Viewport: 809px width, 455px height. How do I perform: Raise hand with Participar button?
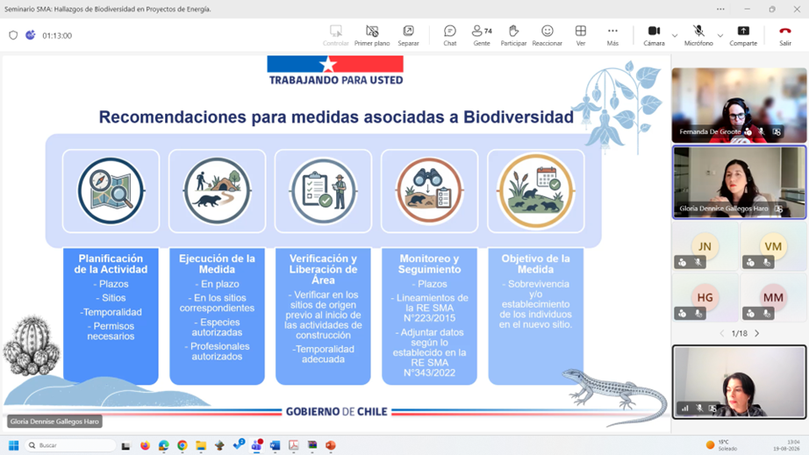[x=513, y=36]
